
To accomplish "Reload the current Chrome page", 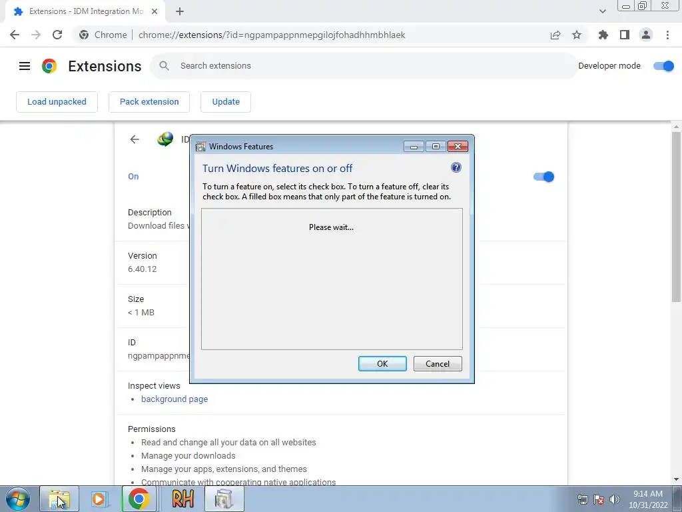I will (57, 35).
